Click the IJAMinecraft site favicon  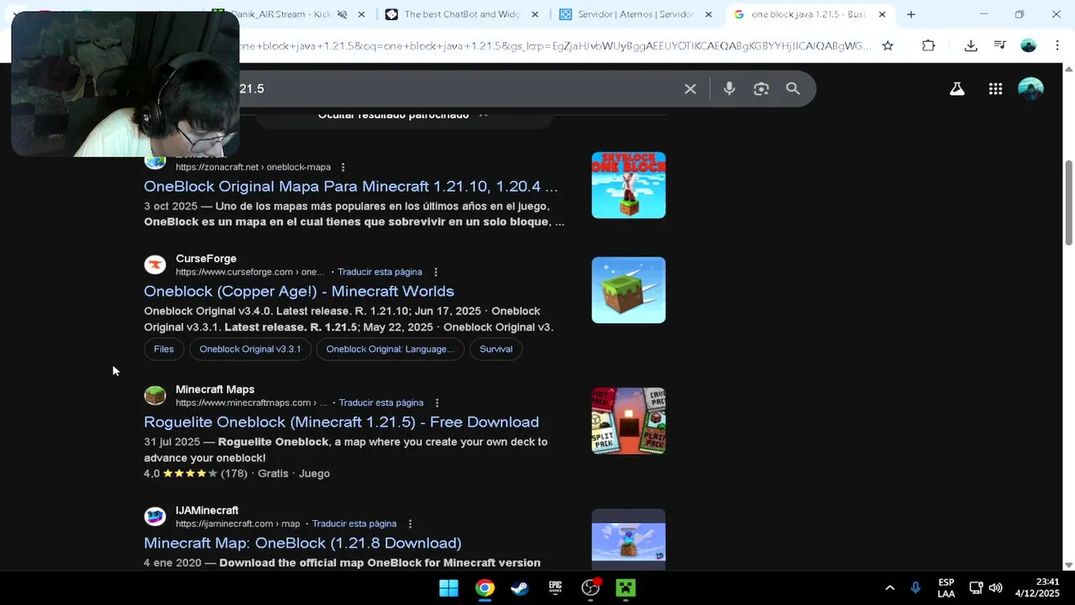(155, 517)
